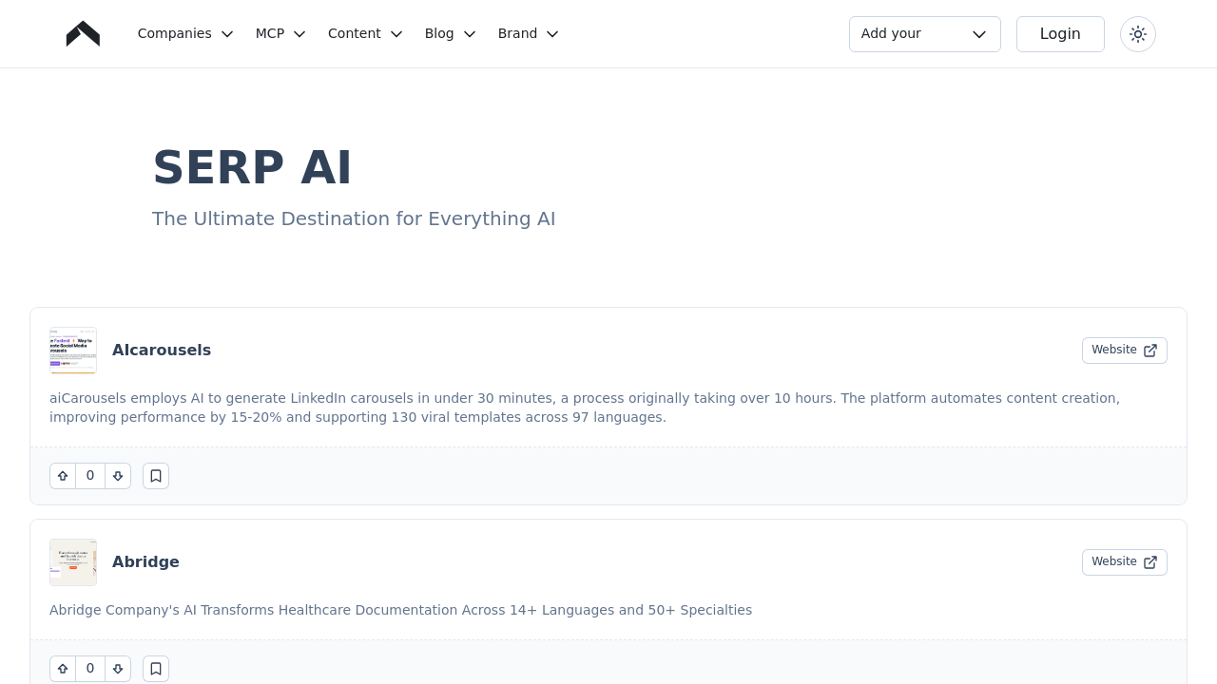Image resolution: width=1217 pixels, height=684 pixels.
Task: Open the Abridge Website link
Action: click(1125, 561)
